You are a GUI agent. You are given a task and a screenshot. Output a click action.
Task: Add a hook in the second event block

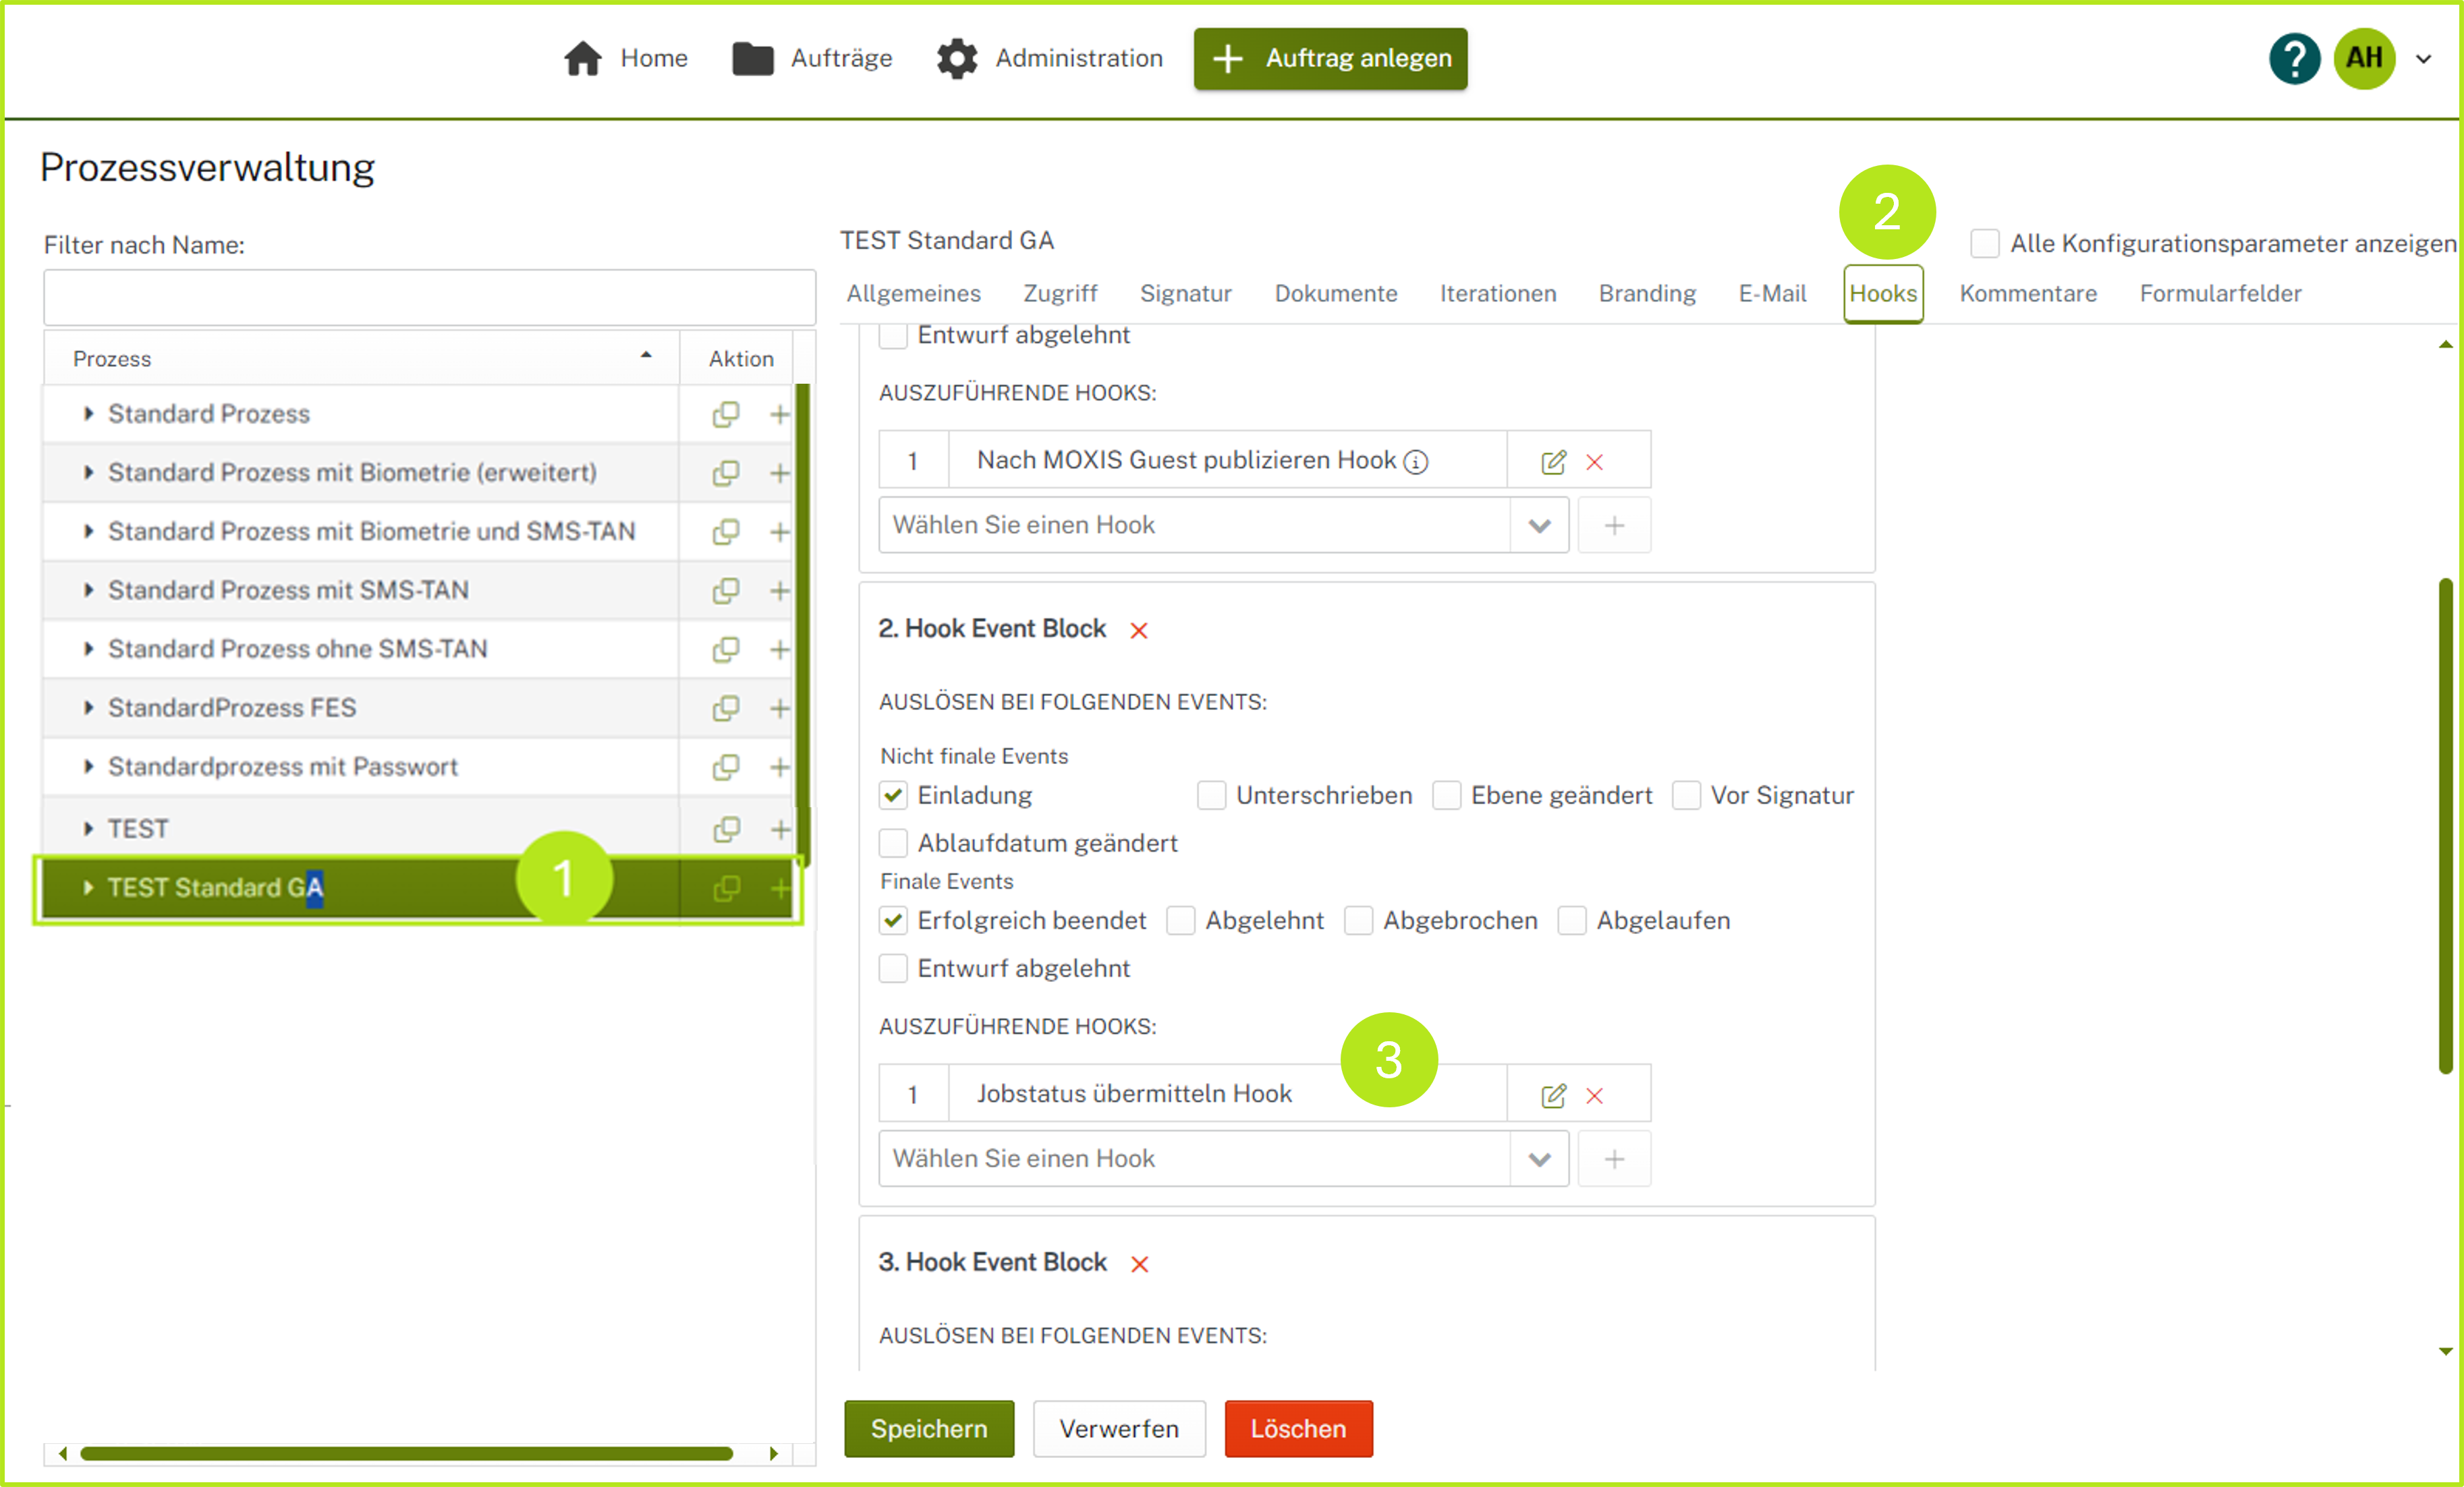tap(1614, 1158)
